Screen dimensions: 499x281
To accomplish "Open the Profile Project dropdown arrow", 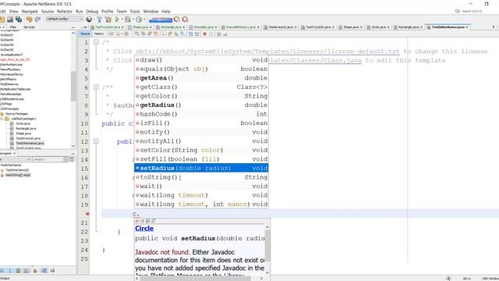I will click(144, 20).
